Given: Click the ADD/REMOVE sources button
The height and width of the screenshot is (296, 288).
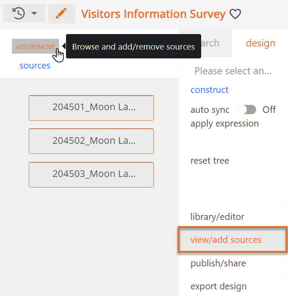Looking at the screenshot, I should 35,46.
